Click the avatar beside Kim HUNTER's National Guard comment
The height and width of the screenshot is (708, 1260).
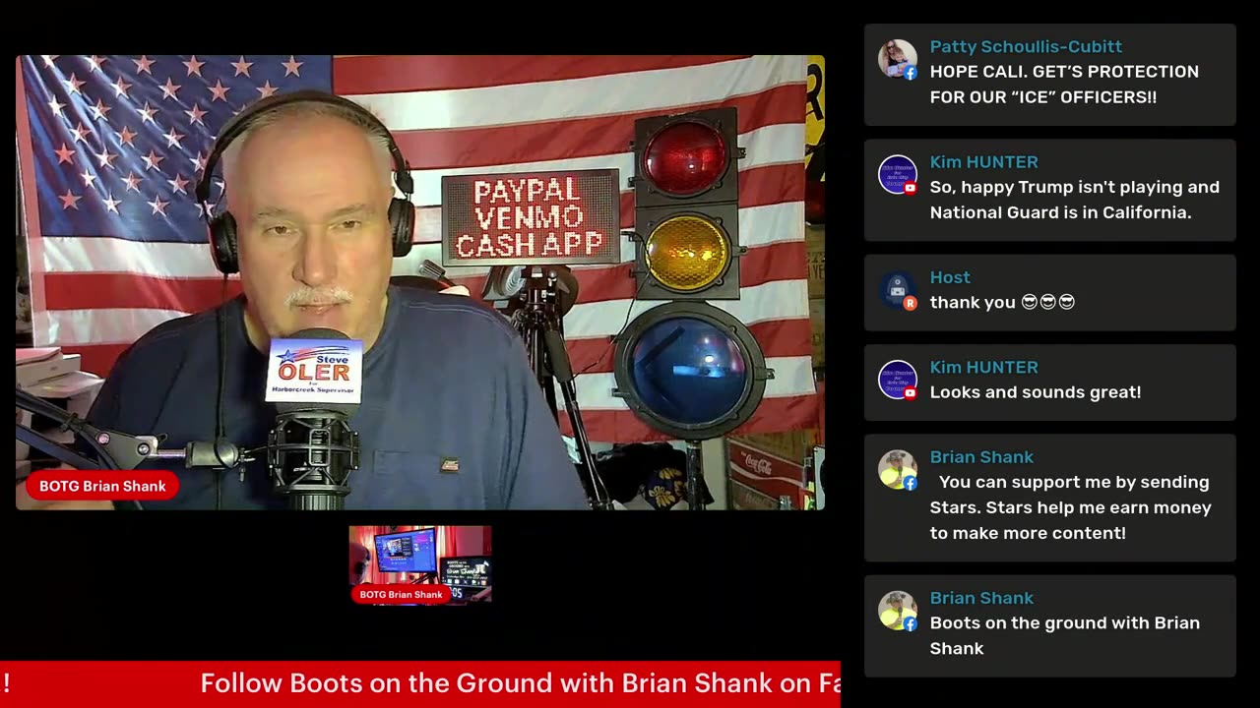(897, 175)
